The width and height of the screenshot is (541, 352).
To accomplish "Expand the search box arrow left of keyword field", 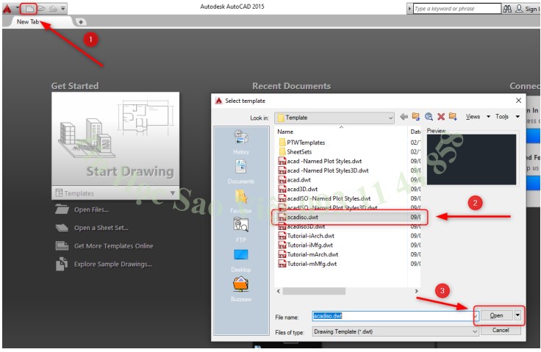I will point(409,9).
